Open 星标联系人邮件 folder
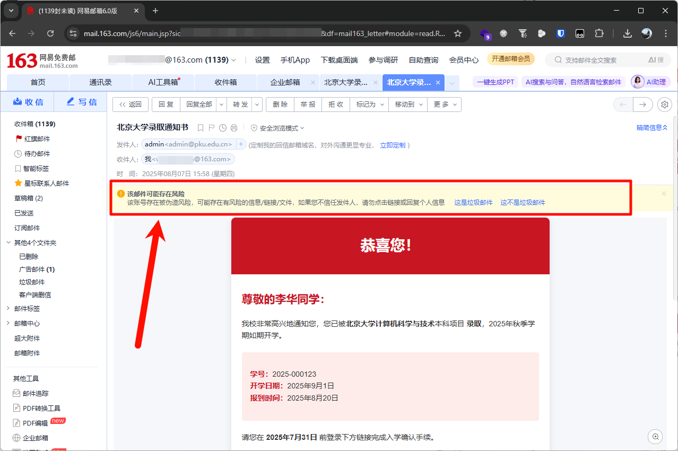The image size is (678, 451). pyautogui.click(x=42, y=184)
